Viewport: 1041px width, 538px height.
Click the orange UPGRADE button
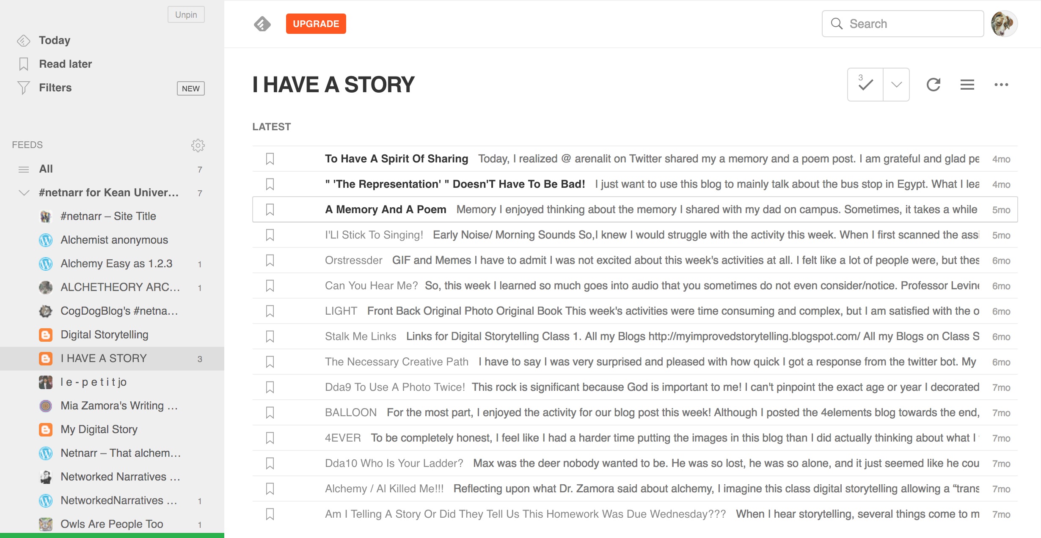(x=316, y=24)
